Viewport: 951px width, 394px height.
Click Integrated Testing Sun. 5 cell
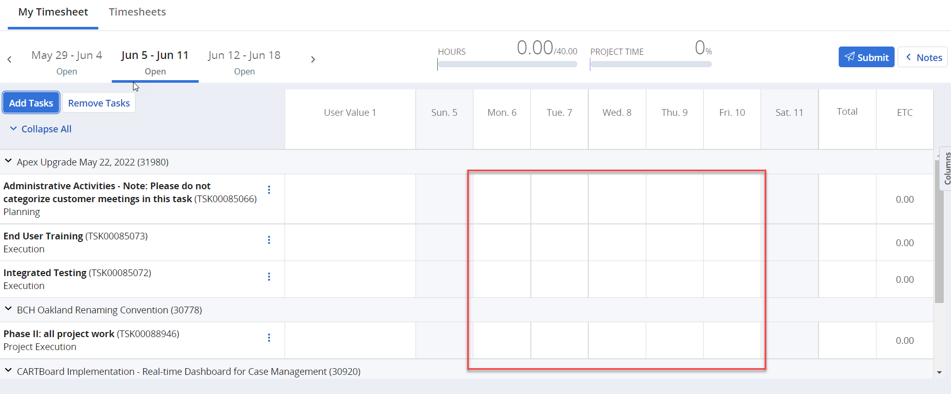444,279
